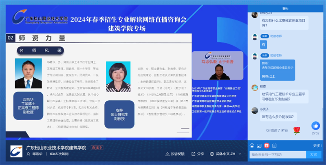Click 邓燕华 teacher photo on slide

click(28, 73)
